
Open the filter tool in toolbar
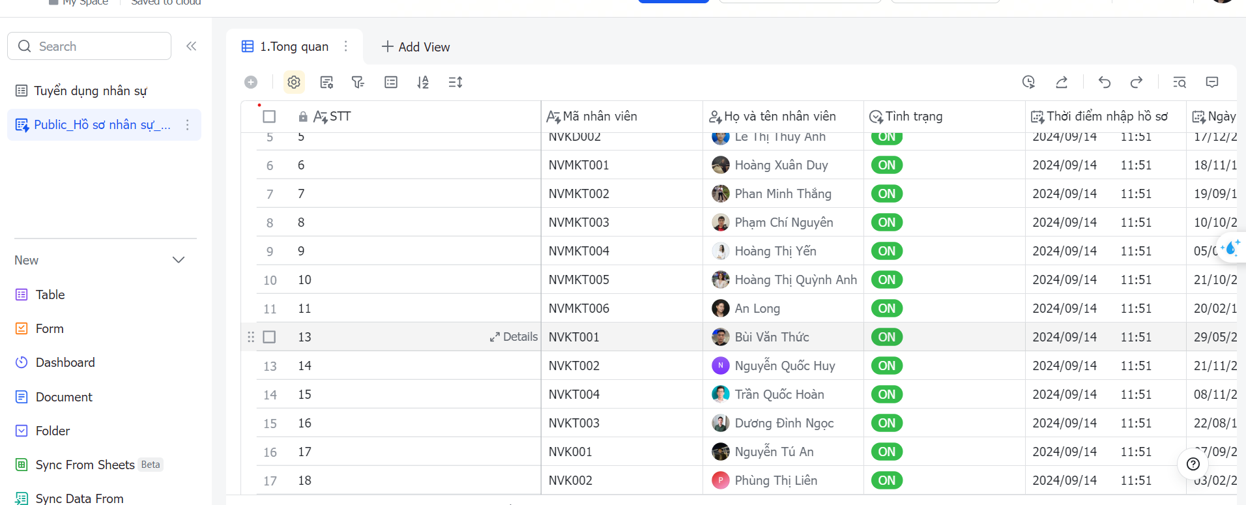coord(358,82)
